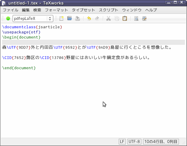
Task: Click the 10の4行目、0列目 position indicator
Action: point(161,141)
